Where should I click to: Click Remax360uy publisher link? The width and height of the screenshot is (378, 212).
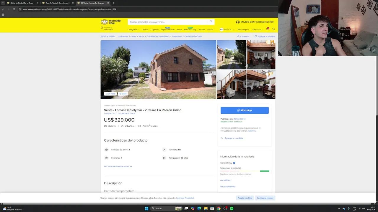239,119
